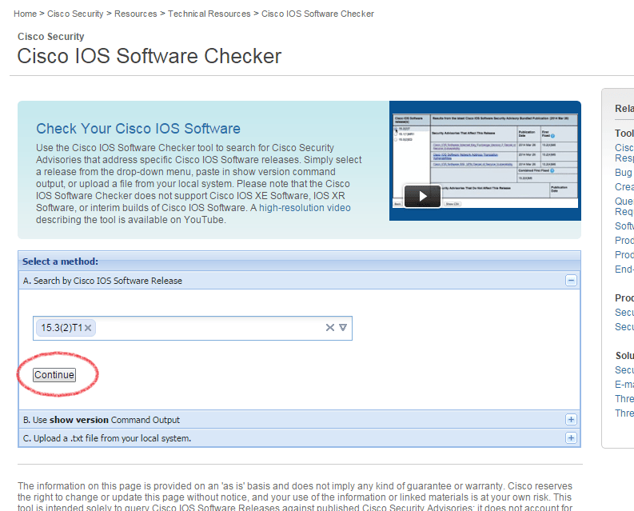Click the Check Your Cisco IOS Software heading
The width and height of the screenshot is (634, 511).
tap(138, 129)
